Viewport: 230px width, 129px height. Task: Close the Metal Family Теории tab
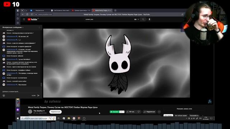(111, 10)
